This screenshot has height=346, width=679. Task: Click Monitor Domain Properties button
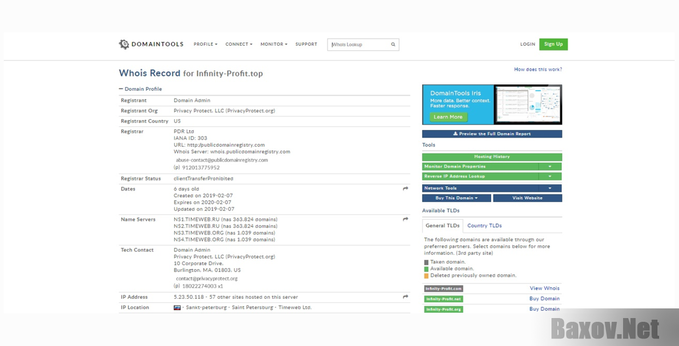pyautogui.click(x=480, y=166)
